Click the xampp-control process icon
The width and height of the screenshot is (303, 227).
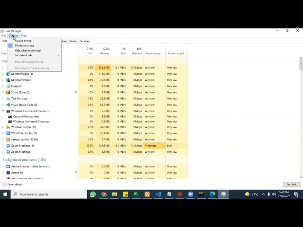8,140
